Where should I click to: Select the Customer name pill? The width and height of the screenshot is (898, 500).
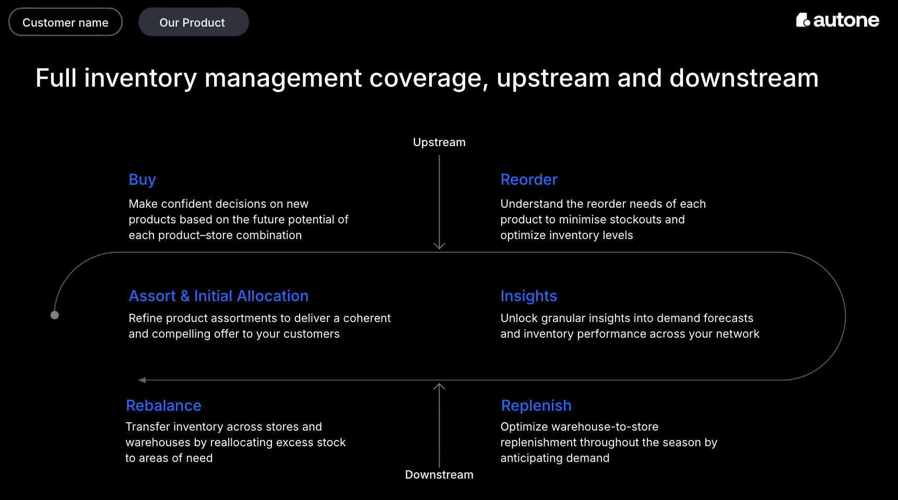pyautogui.click(x=65, y=22)
